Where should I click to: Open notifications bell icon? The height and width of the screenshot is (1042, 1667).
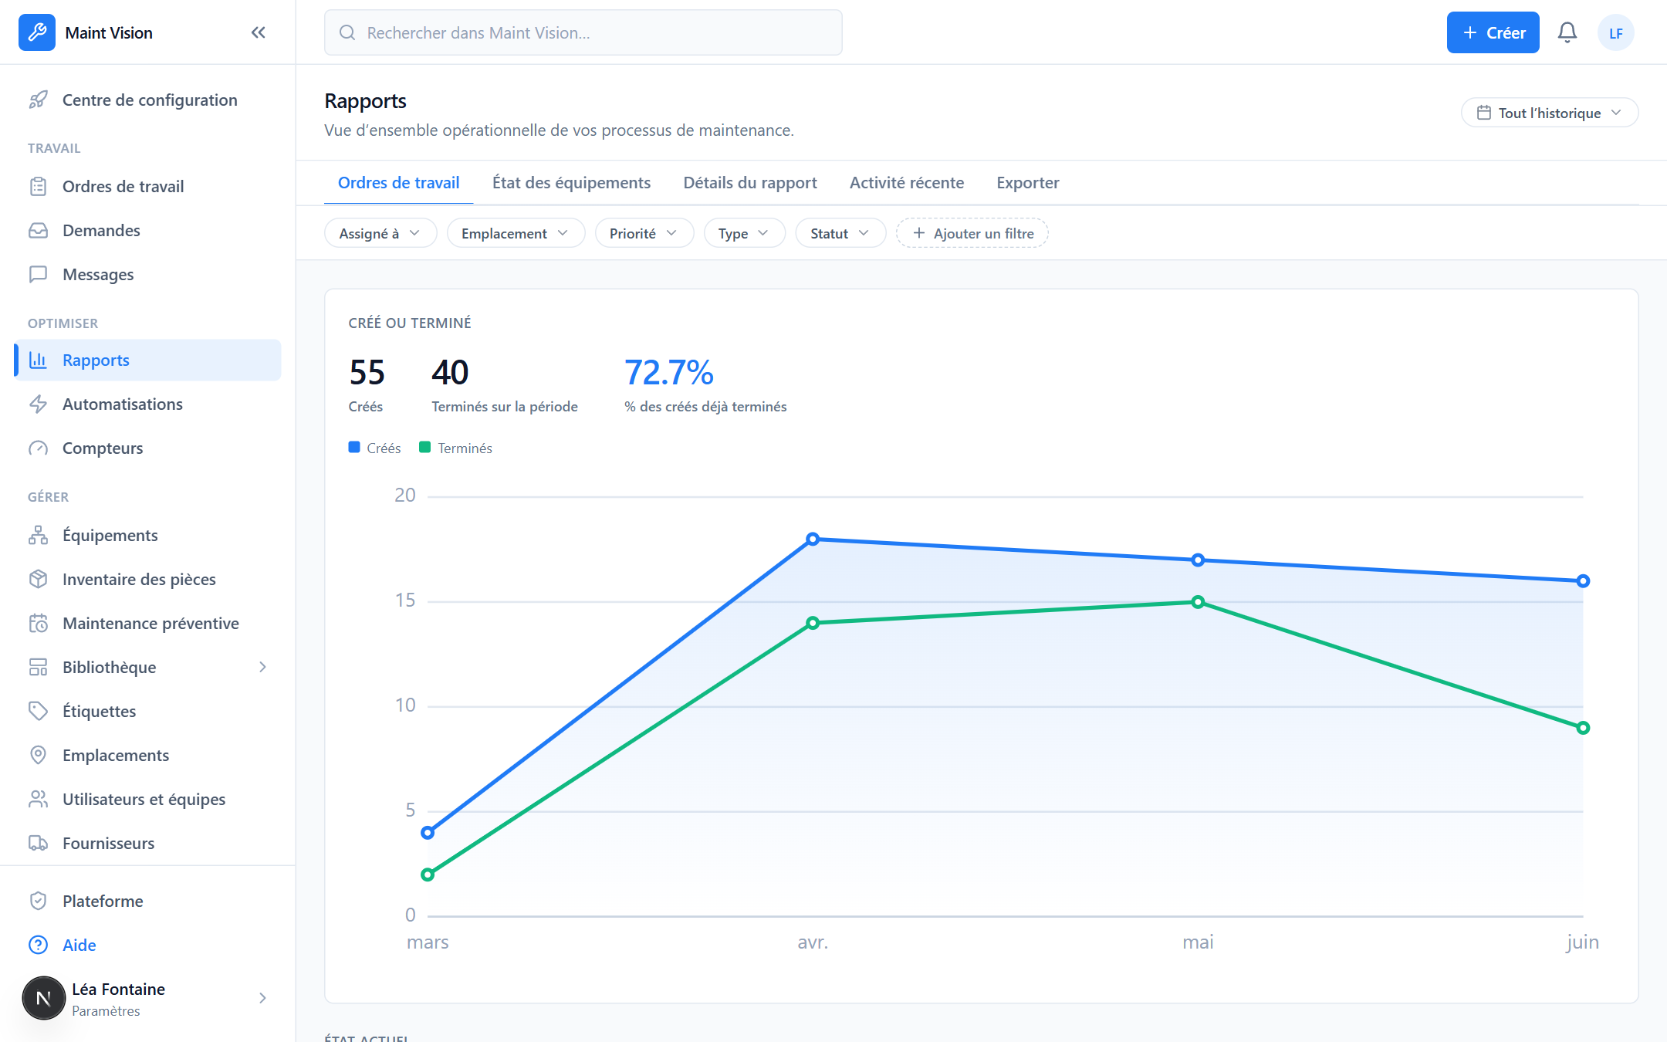tap(1567, 32)
